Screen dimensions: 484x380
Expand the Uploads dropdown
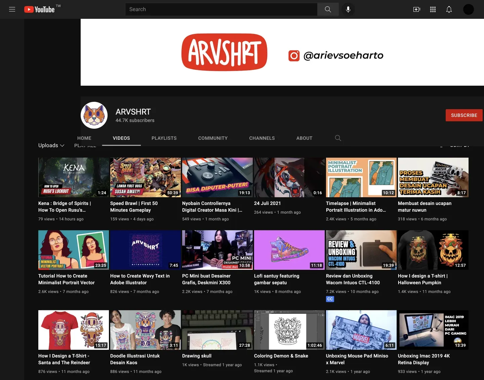click(51, 145)
